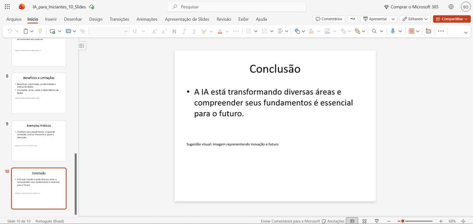Click the Apresentar button

pyautogui.click(x=375, y=19)
